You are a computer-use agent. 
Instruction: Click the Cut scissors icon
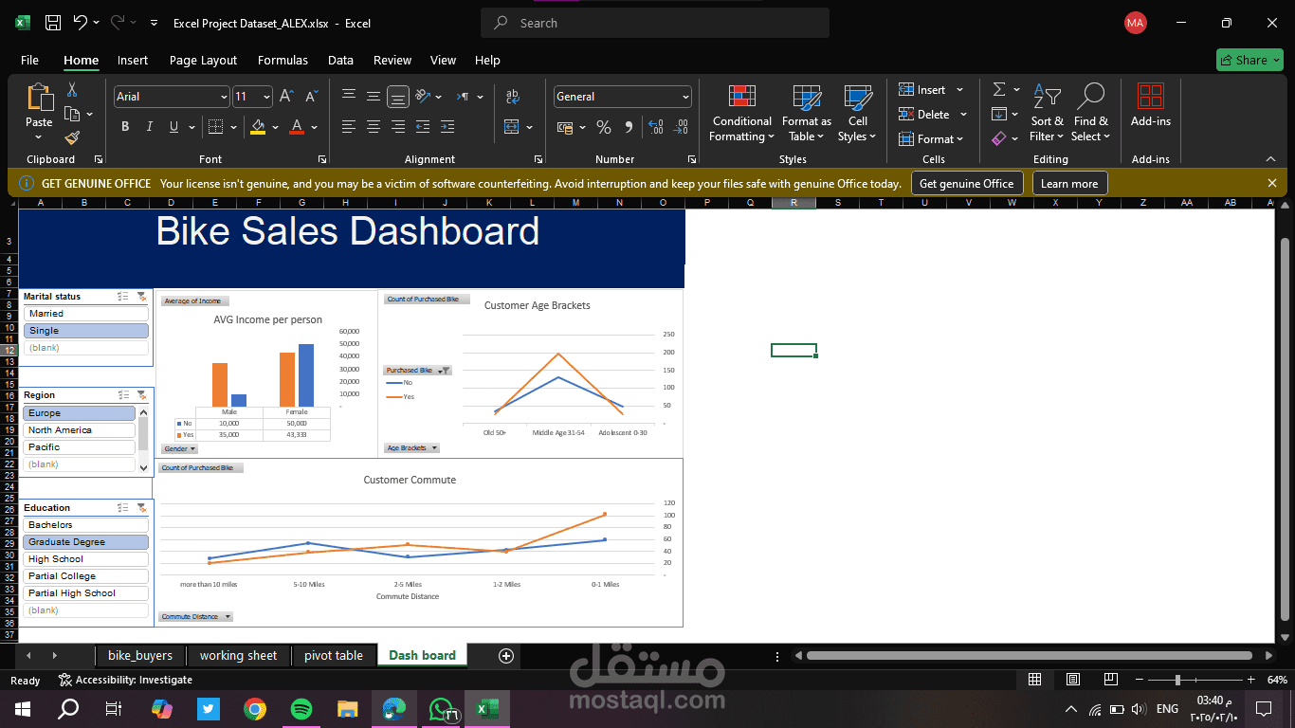click(x=72, y=90)
